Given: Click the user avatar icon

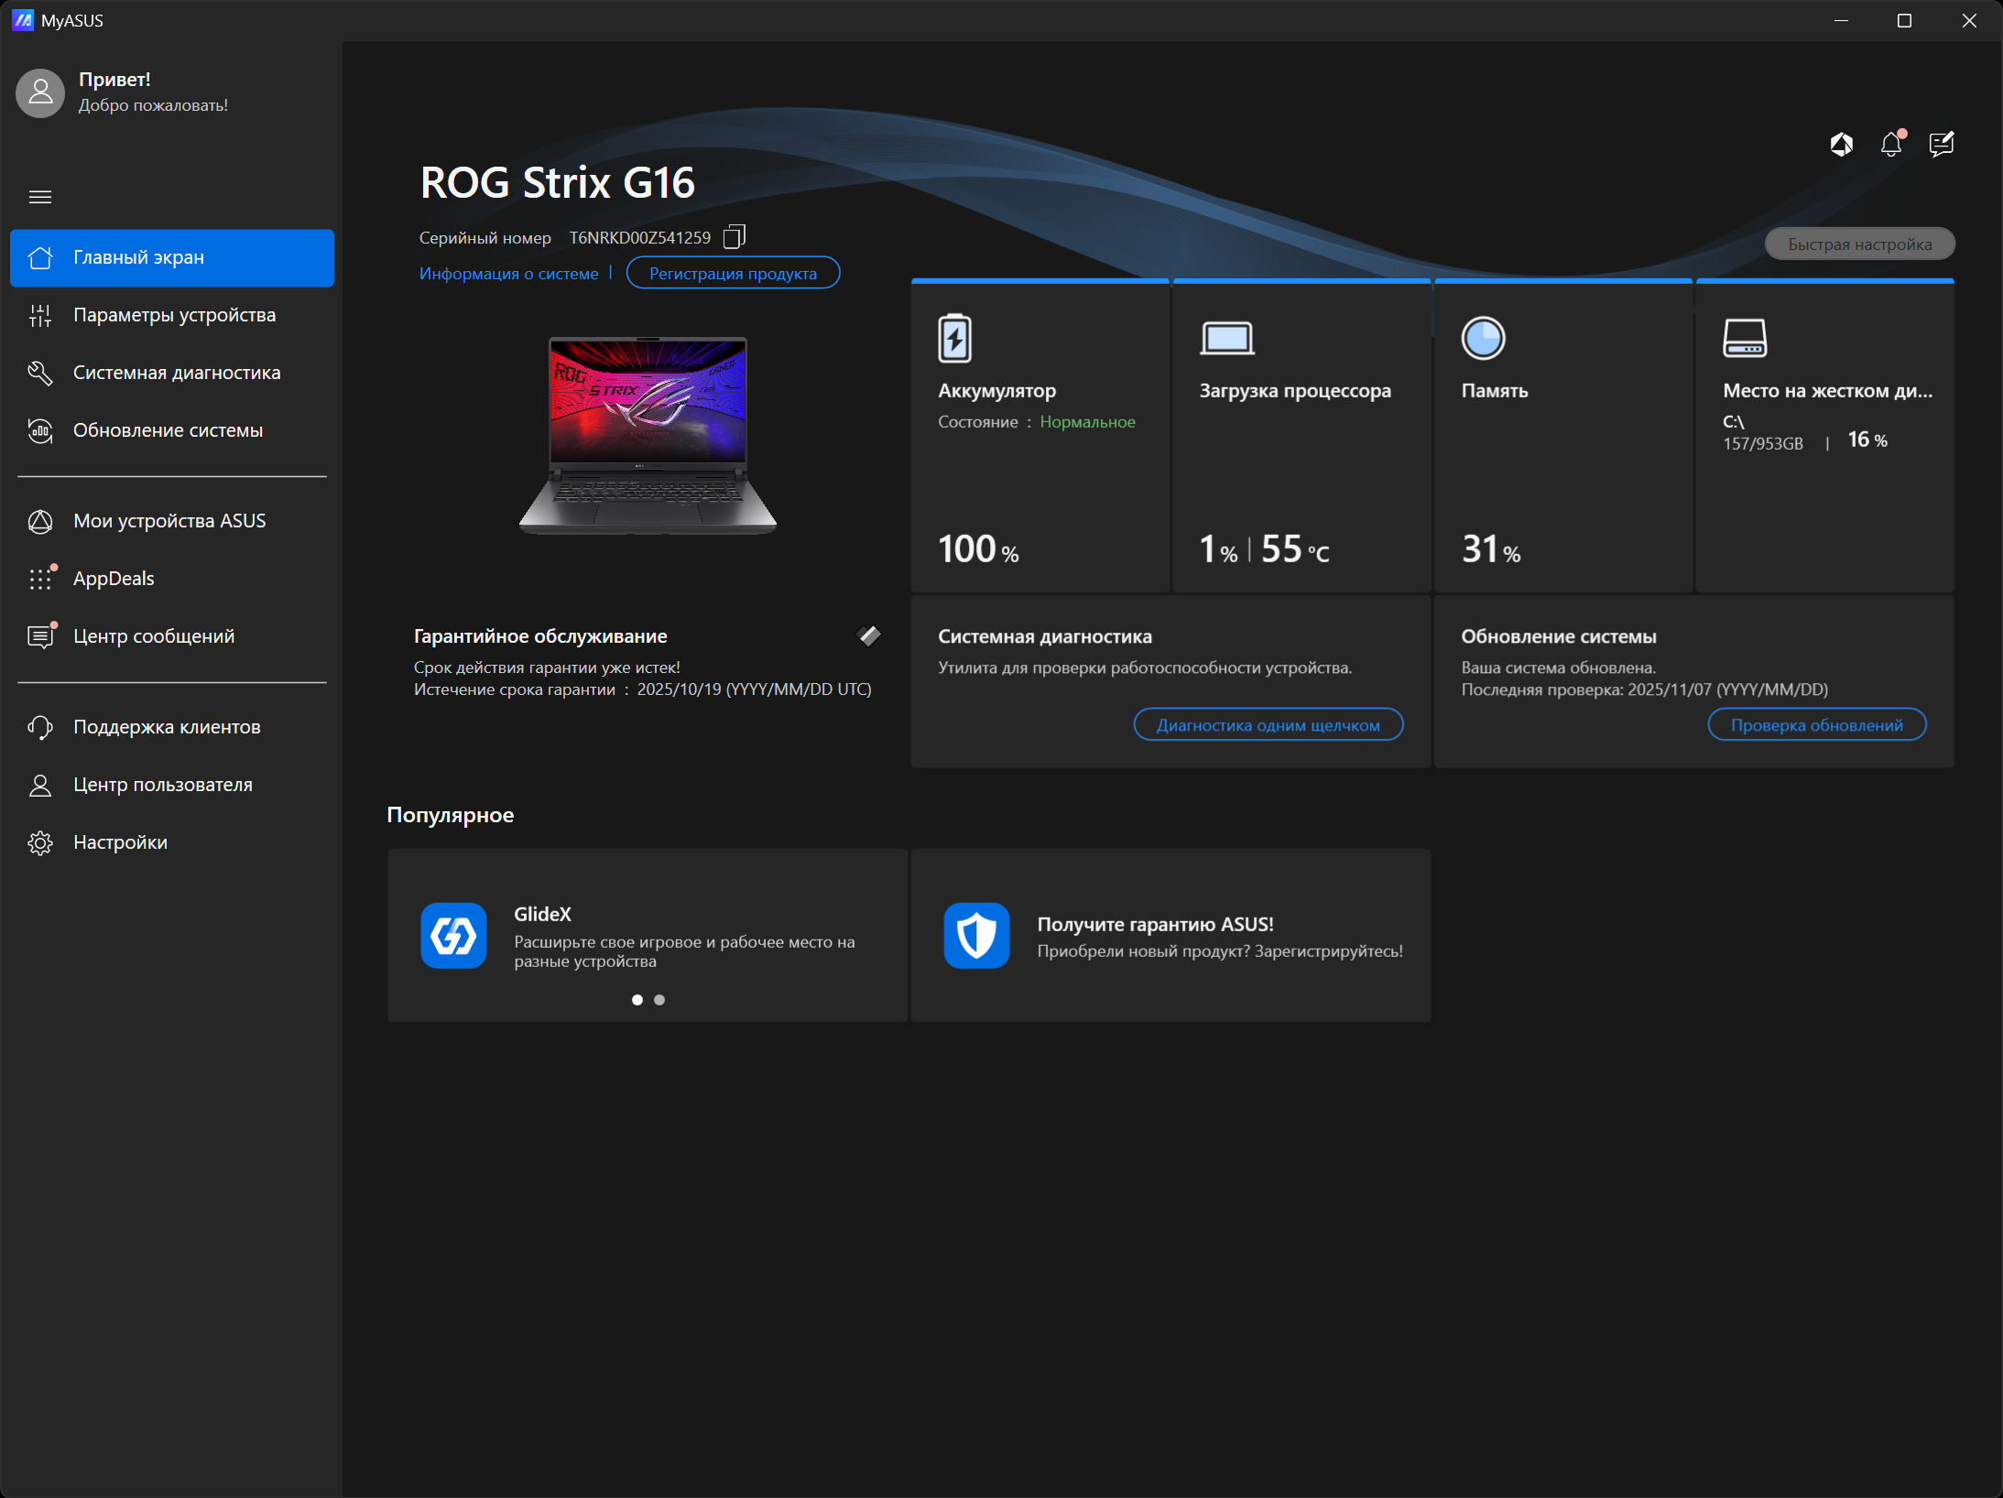Looking at the screenshot, I should (x=40, y=92).
